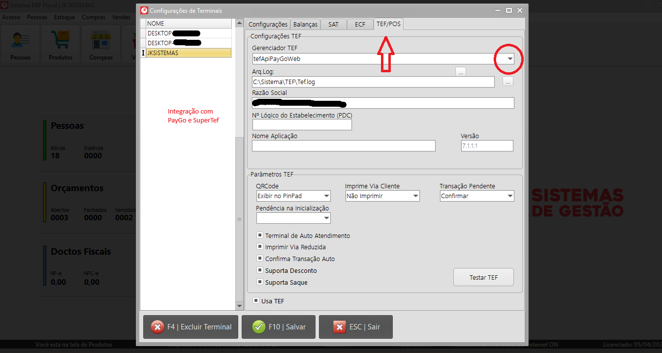Open the Produtos toolbar icon

(x=61, y=44)
